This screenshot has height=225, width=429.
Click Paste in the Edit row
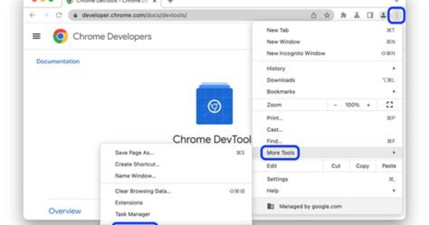click(388, 166)
